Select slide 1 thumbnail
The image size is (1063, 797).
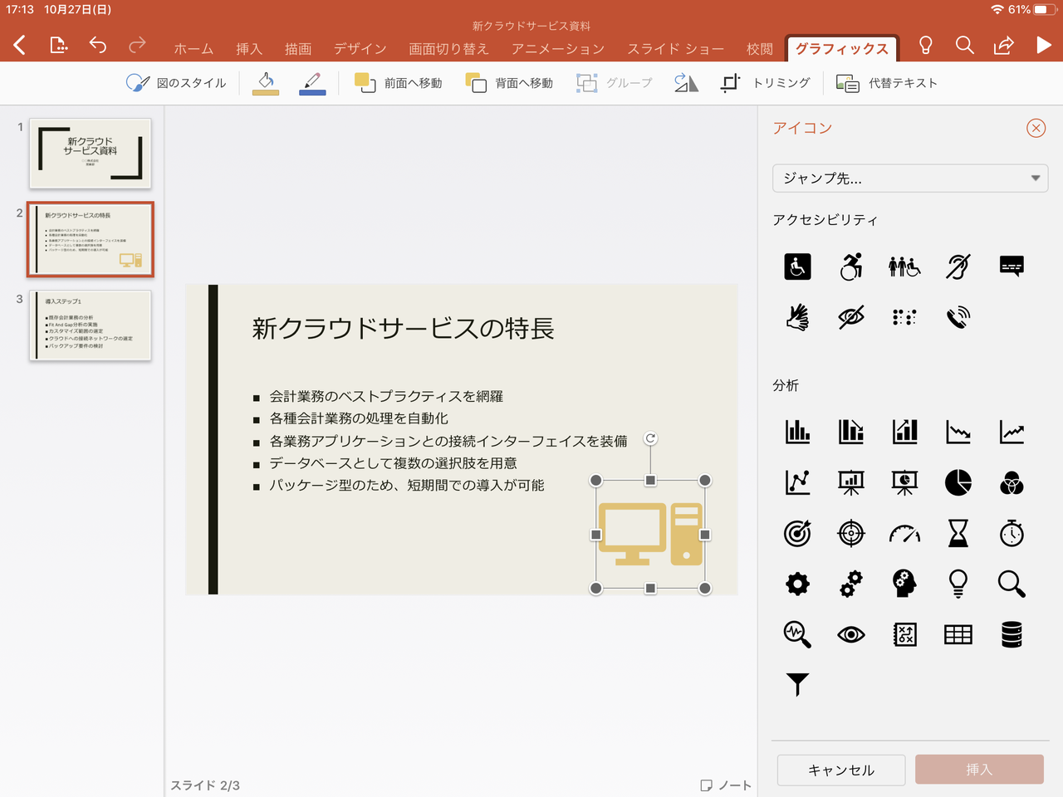coord(91,153)
